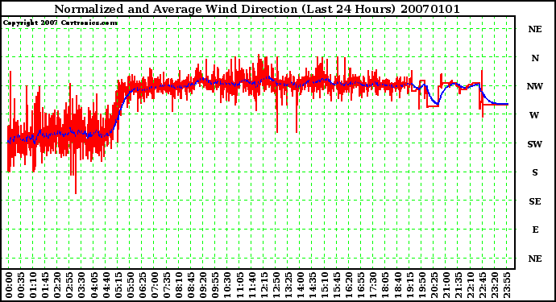556x302 pixels.
Task: Select the 07:00 time label
Action: (x=155, y=285)
